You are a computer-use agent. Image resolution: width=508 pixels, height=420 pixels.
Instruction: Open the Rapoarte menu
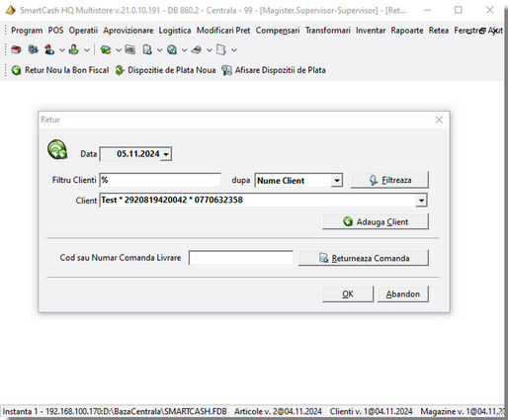[x=407, y=31]
